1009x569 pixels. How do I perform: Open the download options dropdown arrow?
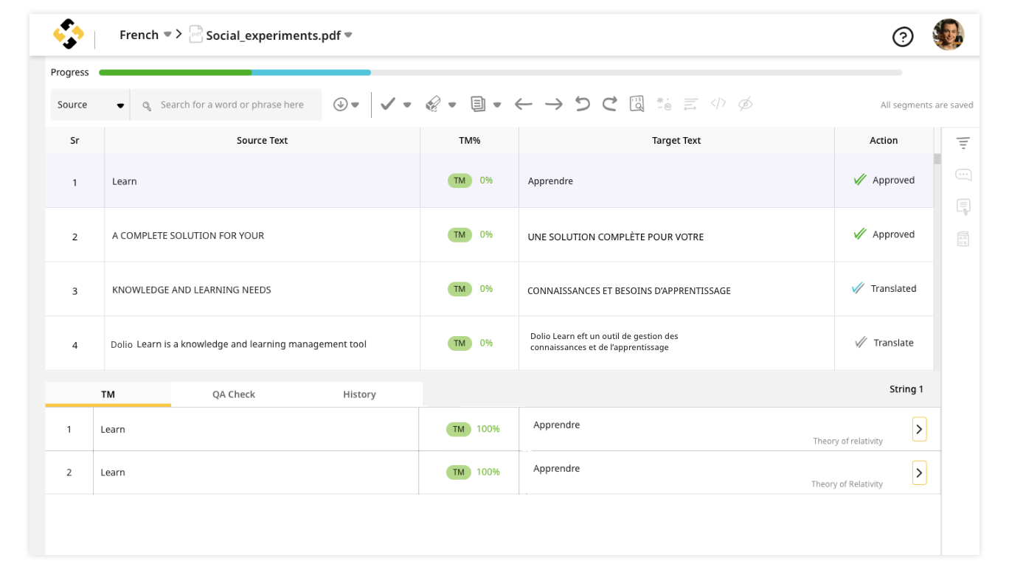pyautogui.click(x=356, y=105)
